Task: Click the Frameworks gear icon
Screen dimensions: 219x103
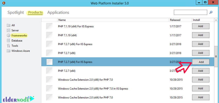Action: click(9, 36)
